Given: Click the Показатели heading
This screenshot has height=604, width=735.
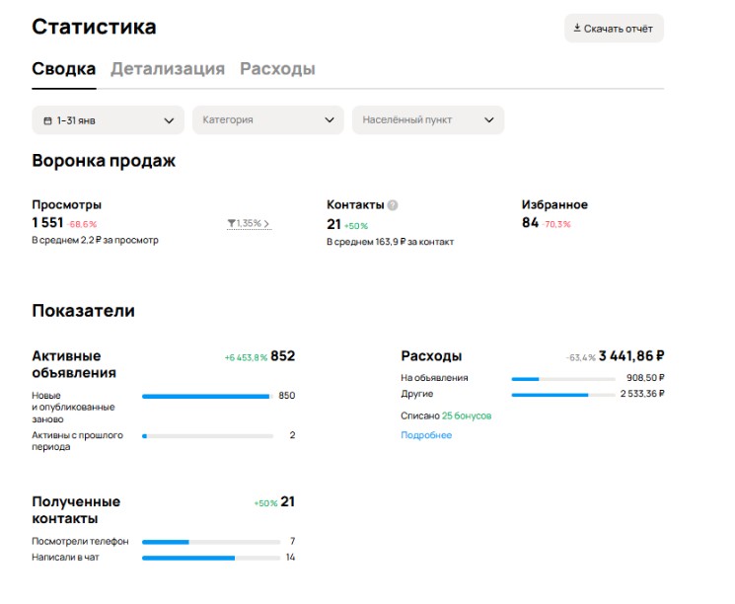Looking at the screenshot, I should point(84,311).
